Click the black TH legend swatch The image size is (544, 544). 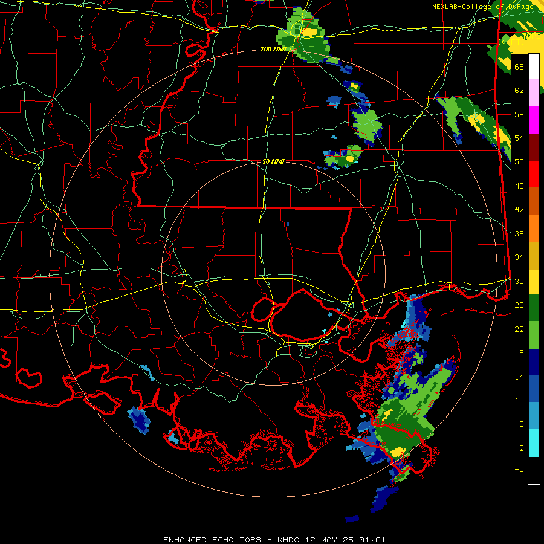(x=534, y=470)
